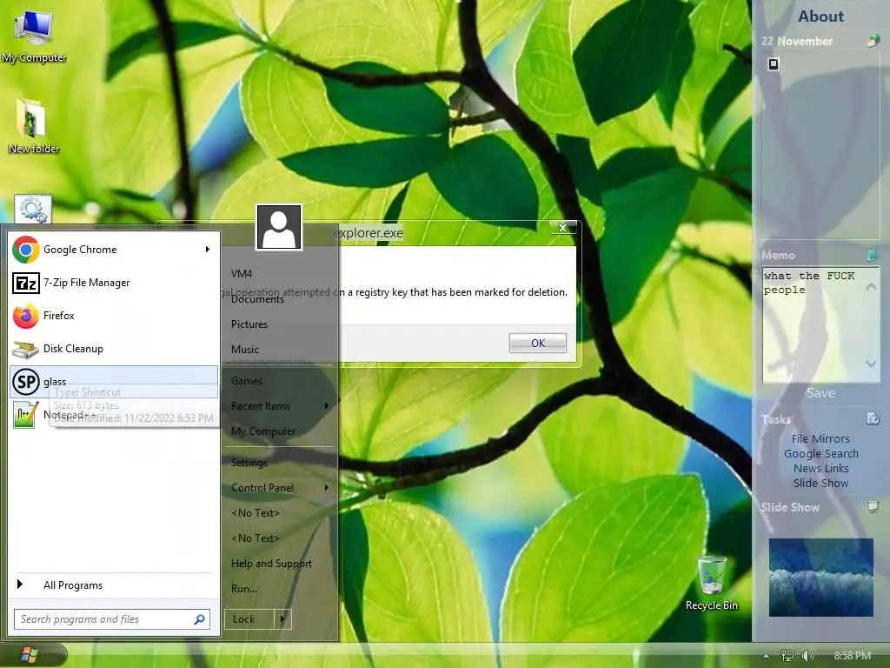The height and width of the screenshot is (668, 890).
Task: Click the Windows Start orb button
Action: tap(29, 655)
